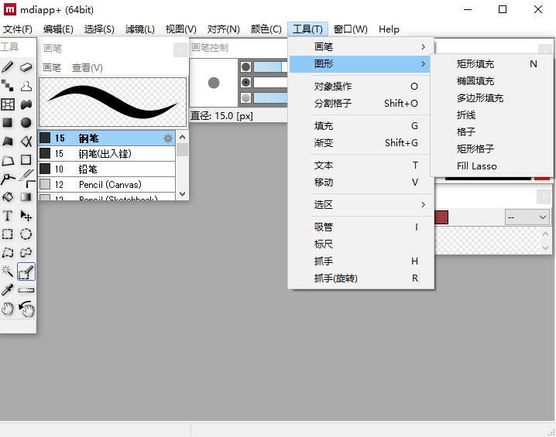Open 查看(V) in brush panel
556x437 pixels.
click(88, 67)
